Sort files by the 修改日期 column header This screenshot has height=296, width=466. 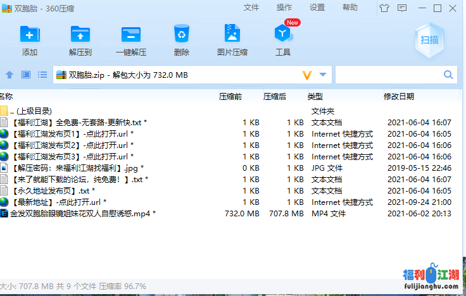[x=399, y=97]
